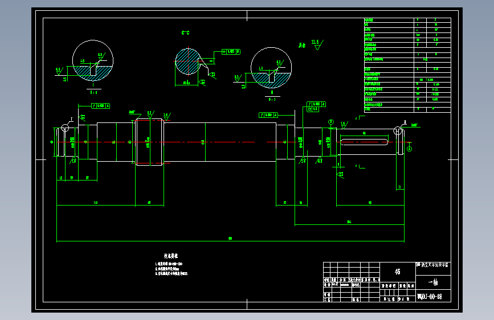The height and width of the screenshot is (320, 494).
Task: Select the C-C section view label
Action: (186, 33)
